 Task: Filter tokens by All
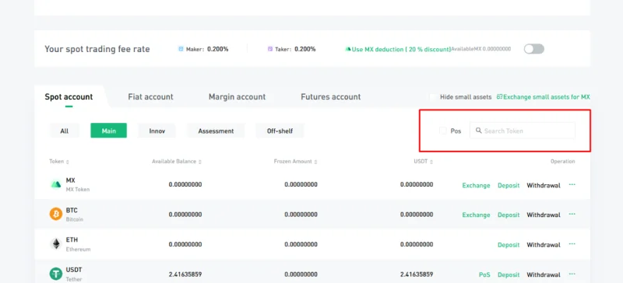point(65,131)
